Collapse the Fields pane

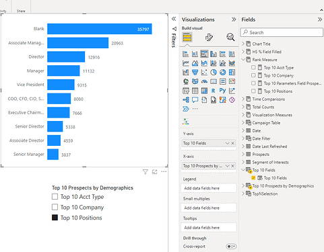320,19
